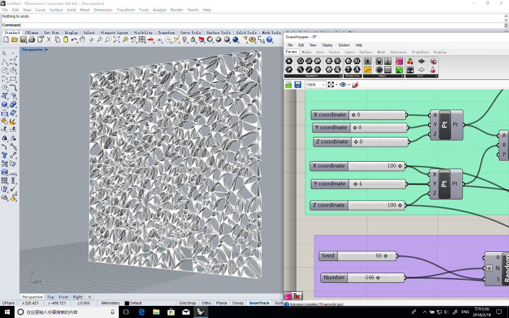Click the Save icon in Rhino toolbar
The width and height of the screenshot is (509, 318).
point(23,39)
